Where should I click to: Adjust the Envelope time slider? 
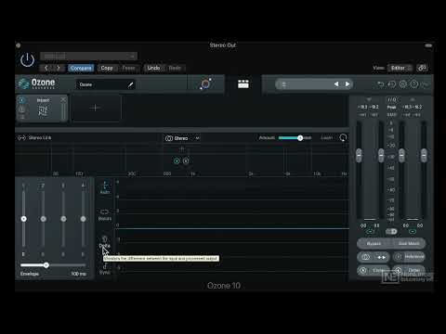[x=53, y=265]
